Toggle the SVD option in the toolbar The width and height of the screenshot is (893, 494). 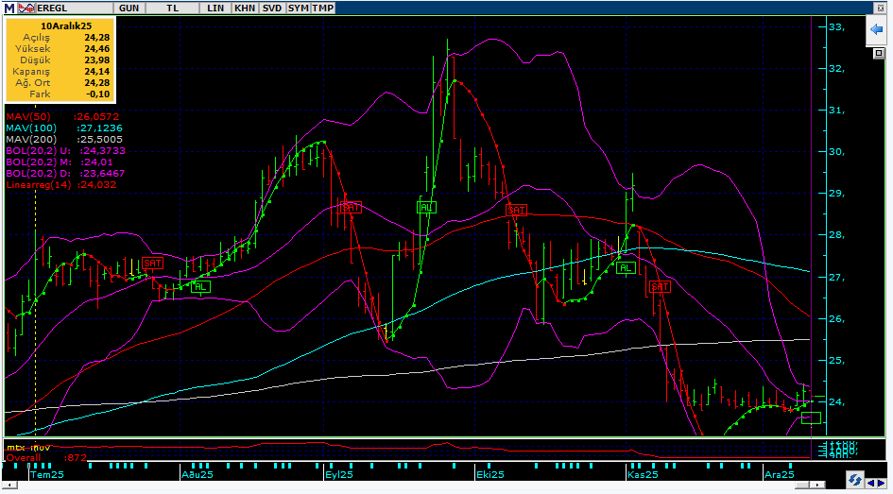[272, 8]
